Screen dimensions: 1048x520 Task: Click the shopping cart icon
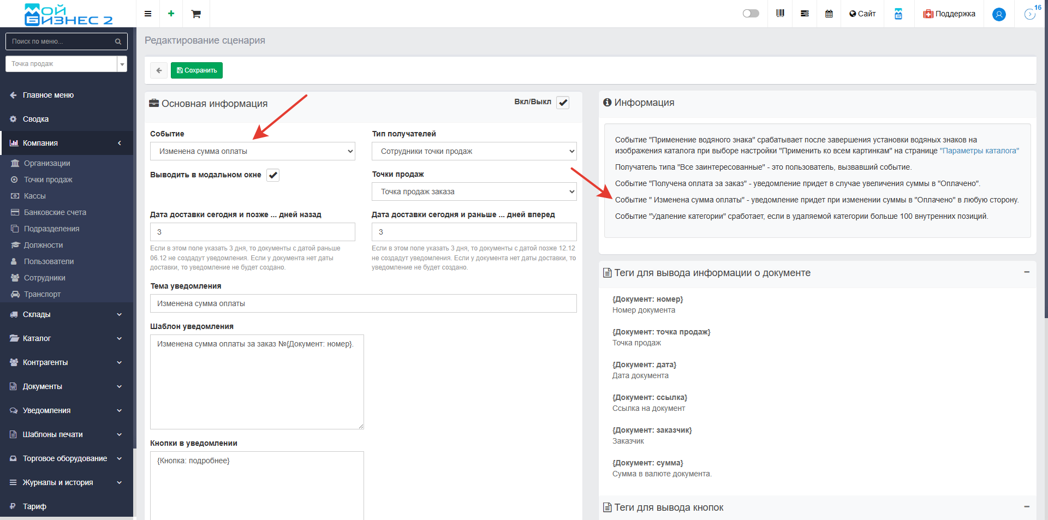click(196, 14)
